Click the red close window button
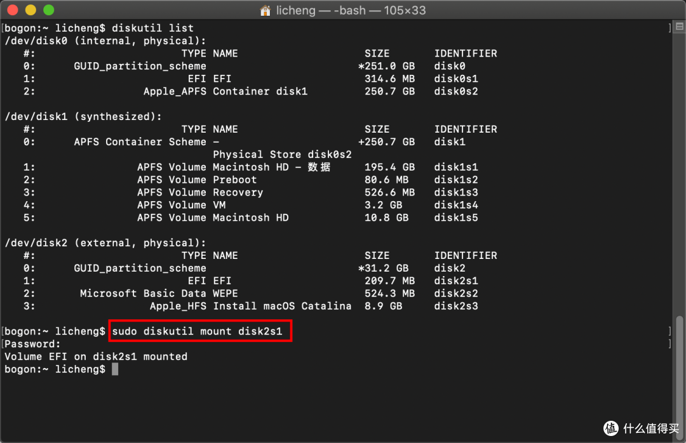 (12, 10)
